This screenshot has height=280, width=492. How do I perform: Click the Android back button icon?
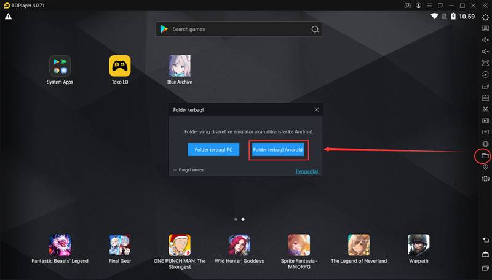[x=485, y=240]
